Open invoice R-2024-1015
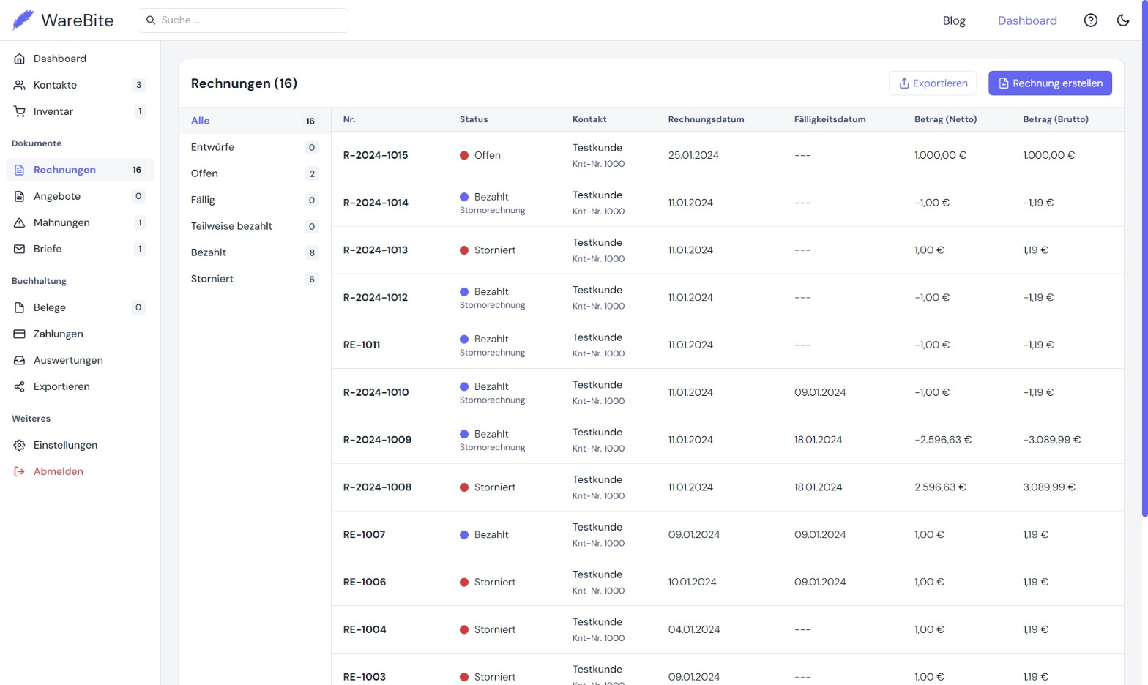1148x685 pixels. tap(376, 155)
